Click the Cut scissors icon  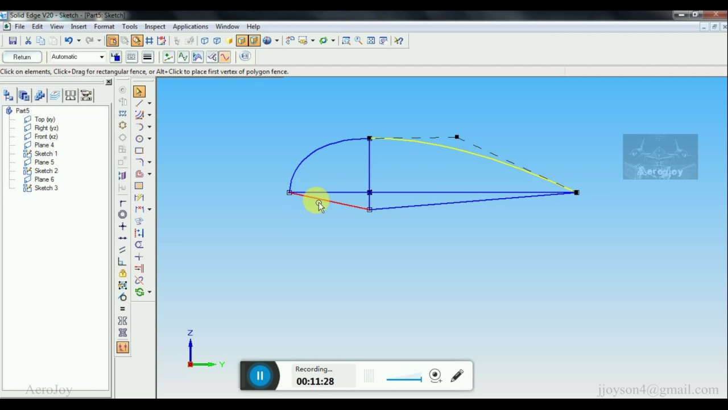(28, 40)
